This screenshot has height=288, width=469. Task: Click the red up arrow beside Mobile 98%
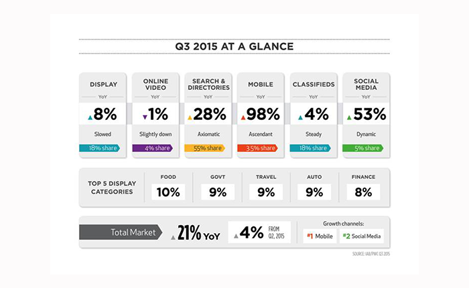[x=243, y=118]
